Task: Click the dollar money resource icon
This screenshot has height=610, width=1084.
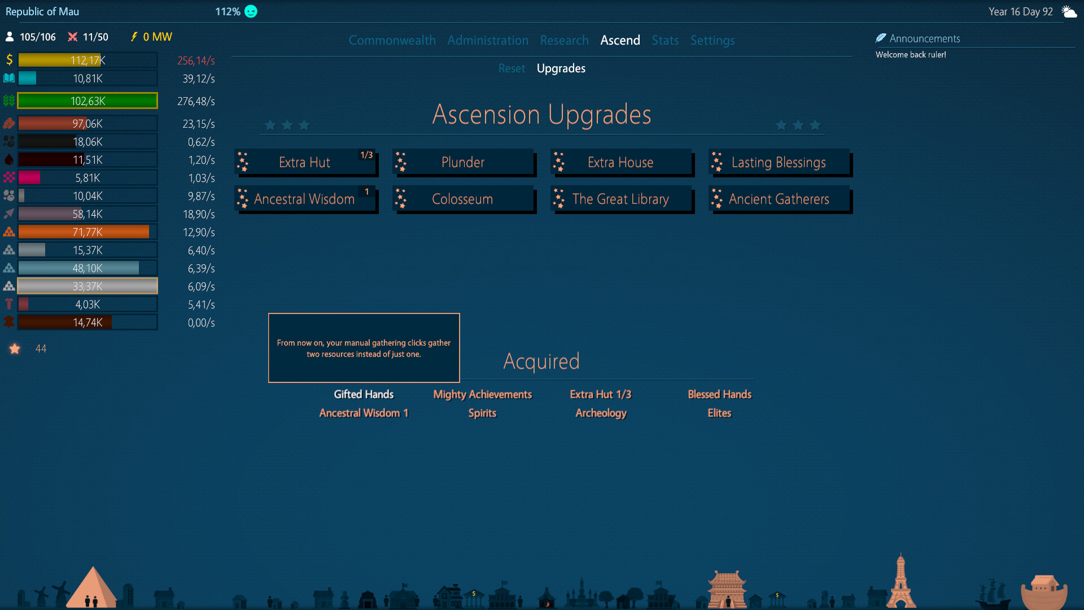Action: (x=9, y=60)
